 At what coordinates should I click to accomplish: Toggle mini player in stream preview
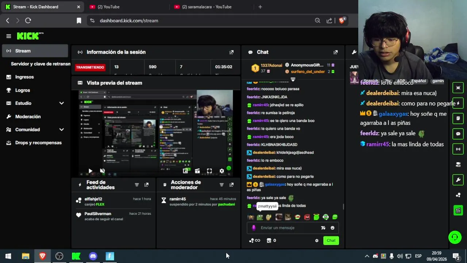point(185,171)
